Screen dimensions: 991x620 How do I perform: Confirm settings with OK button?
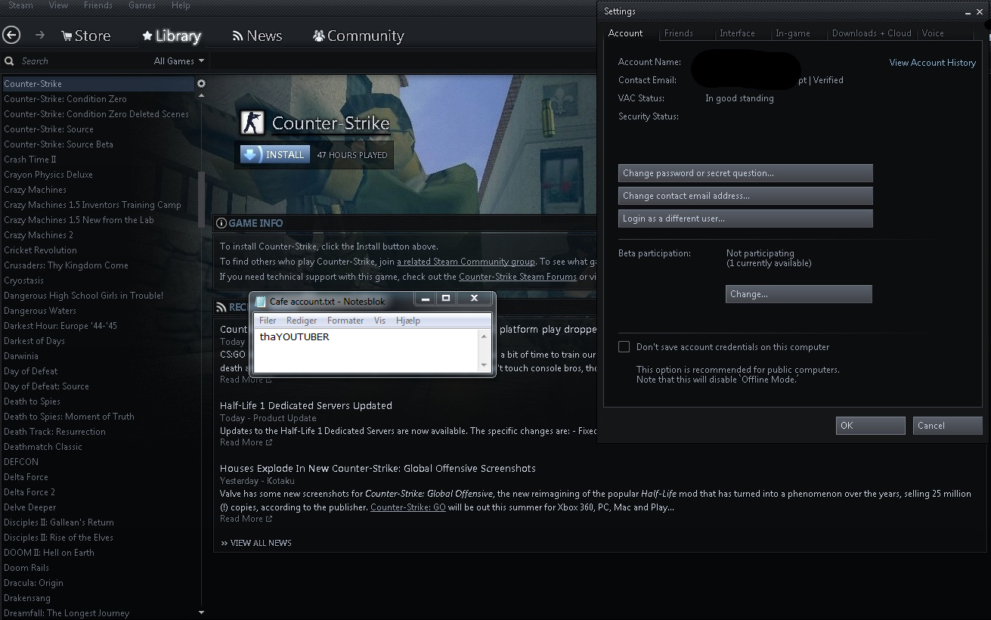[870, 426]
